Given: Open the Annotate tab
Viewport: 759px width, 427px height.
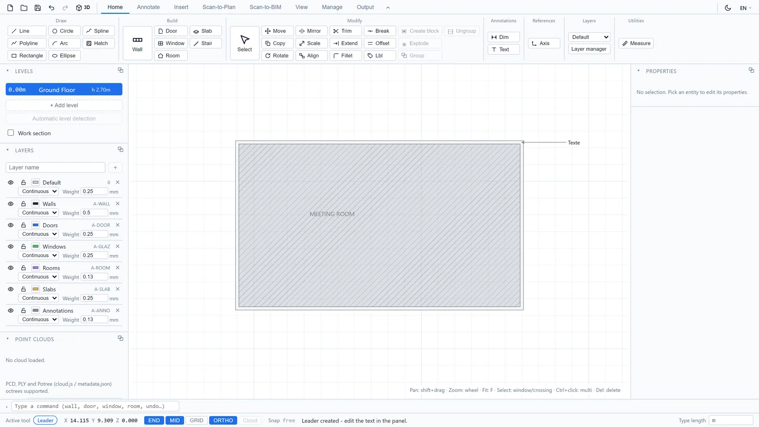Looking at the screenshot, I should [x=148, y=7].
